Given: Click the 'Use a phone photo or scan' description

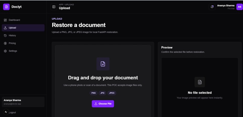Looking at the screenshot, I should tap(103, 85).
